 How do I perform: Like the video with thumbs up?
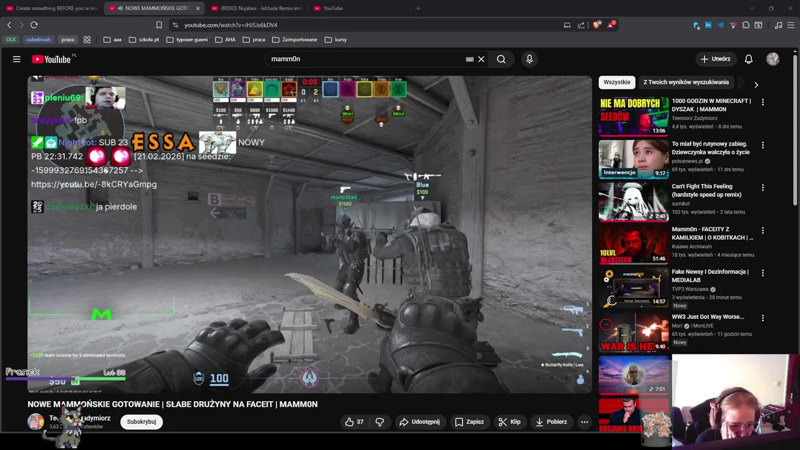pyautogui.click(x=354, y=422)
